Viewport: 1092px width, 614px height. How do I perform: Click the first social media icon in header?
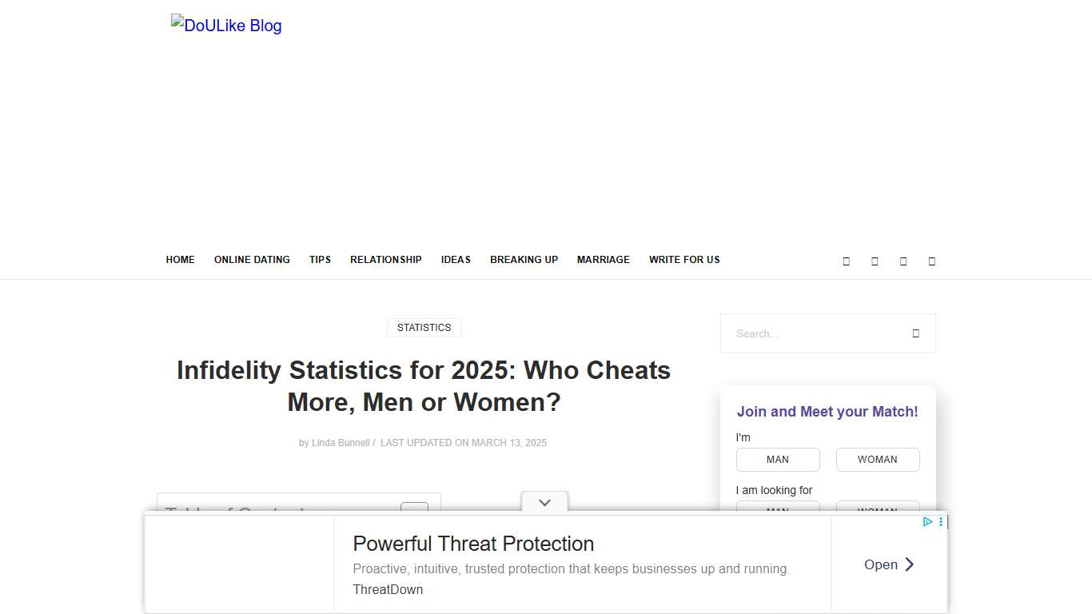[847, 261]
